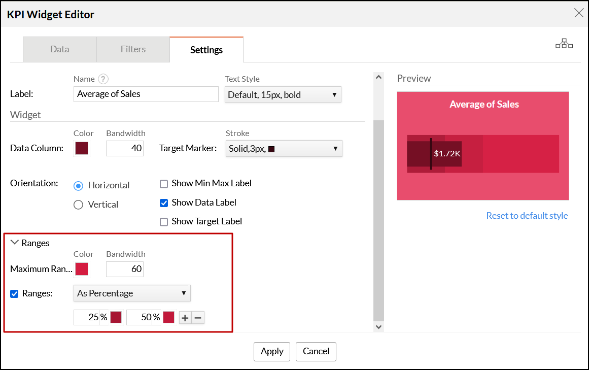This screenshot has height=370, width=589.
Task: Click the plus icon to add range
Action: click(185, 318)
